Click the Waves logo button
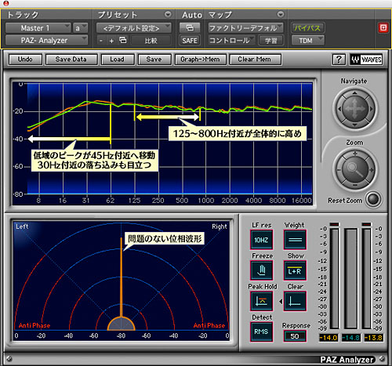 coord(366,60)
